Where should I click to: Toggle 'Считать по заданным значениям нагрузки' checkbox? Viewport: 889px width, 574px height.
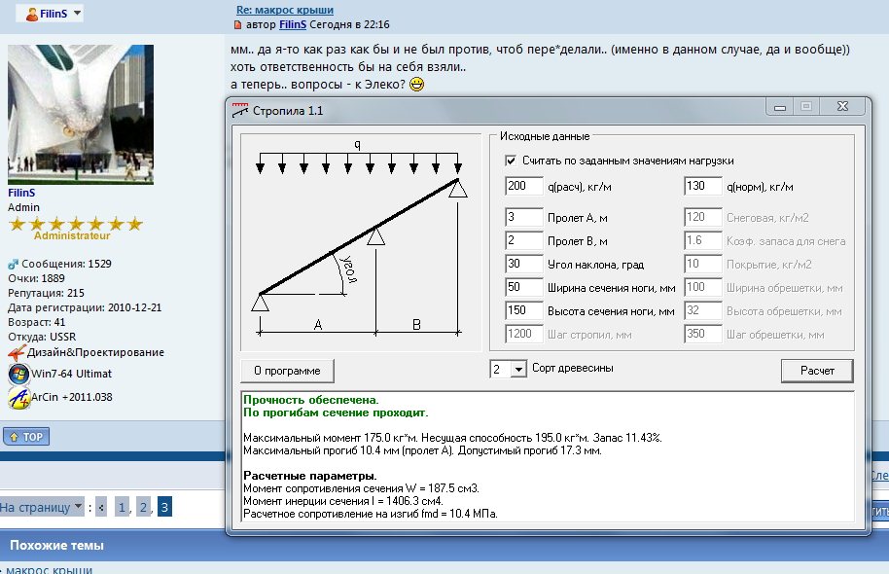click(x=511, y=161)
